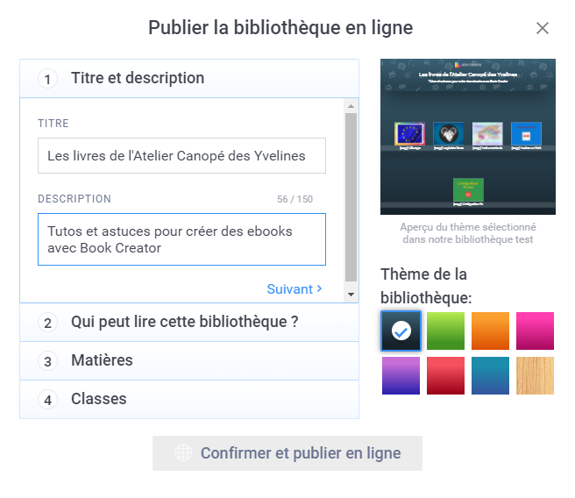Screen dimensions: 575x498
Task: Pick the pink library theme
Action: 535,331
